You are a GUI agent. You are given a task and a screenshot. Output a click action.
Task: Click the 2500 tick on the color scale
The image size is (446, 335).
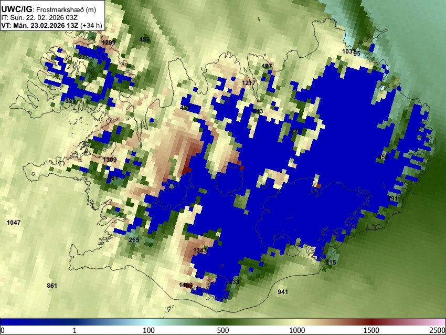[438, 330]
